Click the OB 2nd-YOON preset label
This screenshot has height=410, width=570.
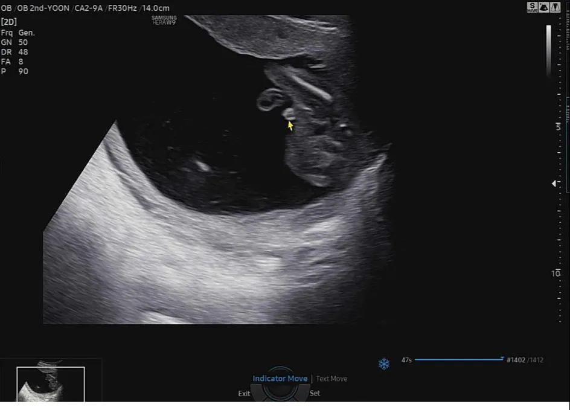[x=43, y=8]
